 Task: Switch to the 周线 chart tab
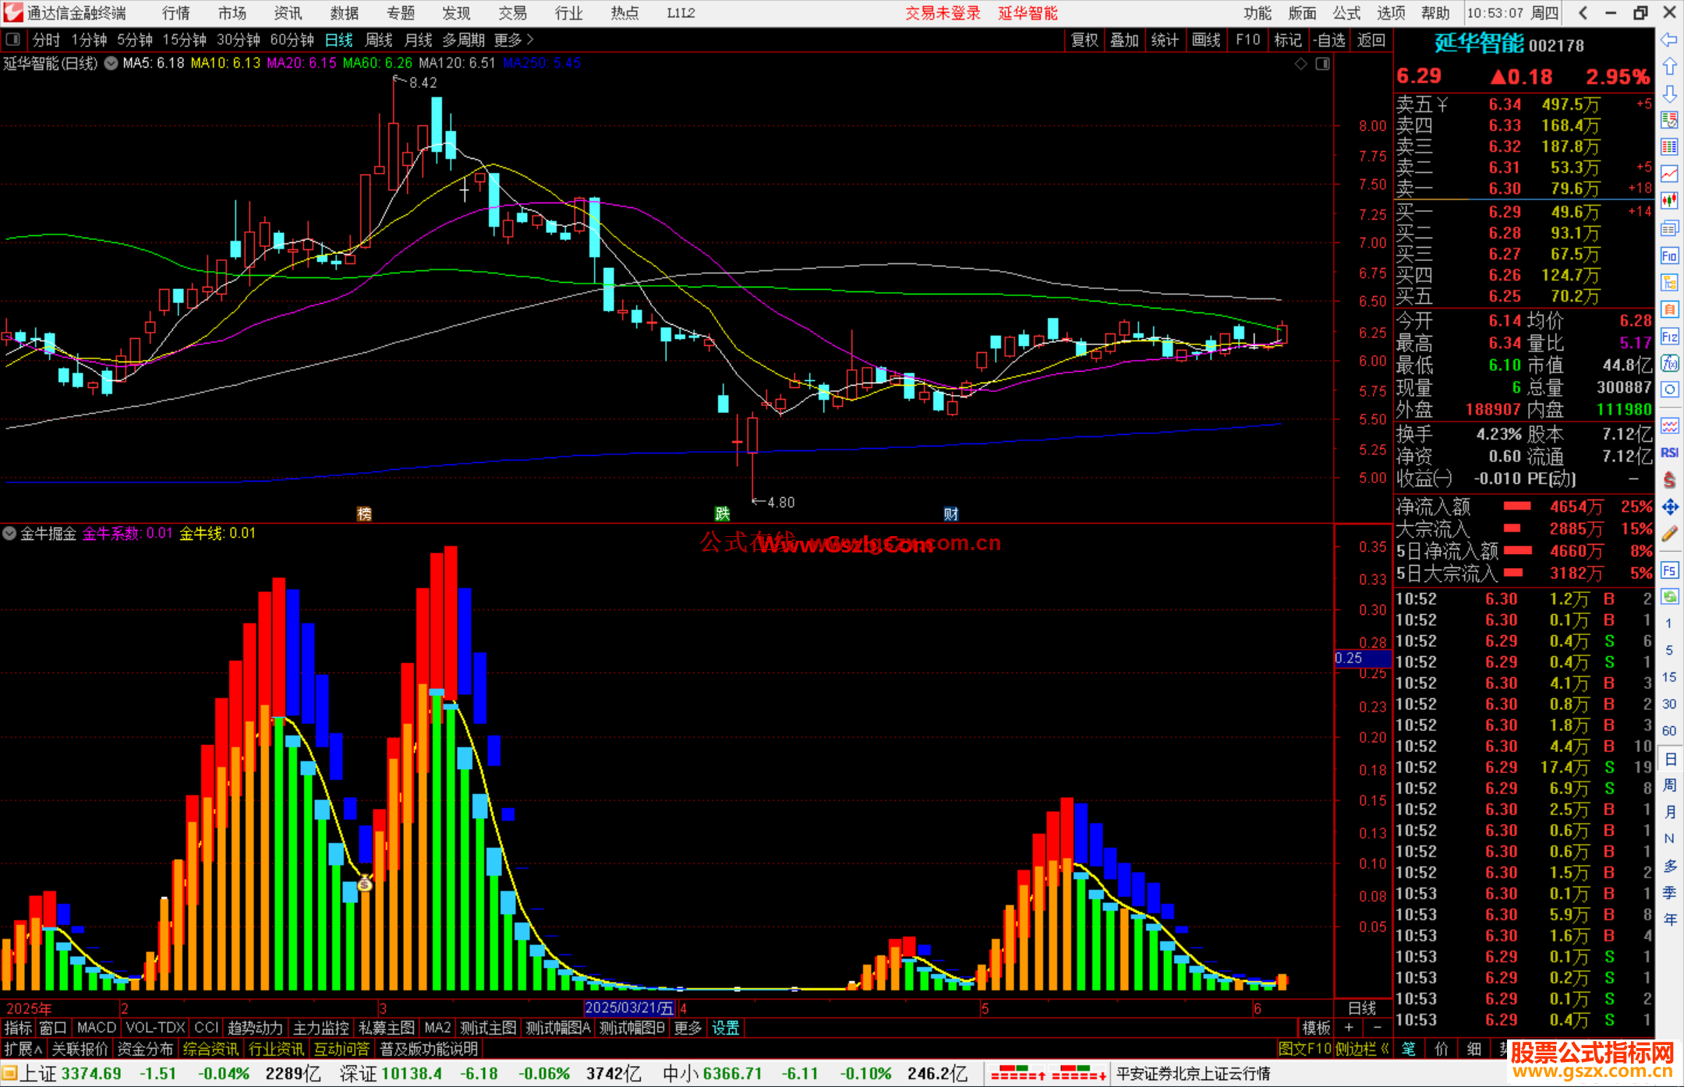tap(378, 40)
